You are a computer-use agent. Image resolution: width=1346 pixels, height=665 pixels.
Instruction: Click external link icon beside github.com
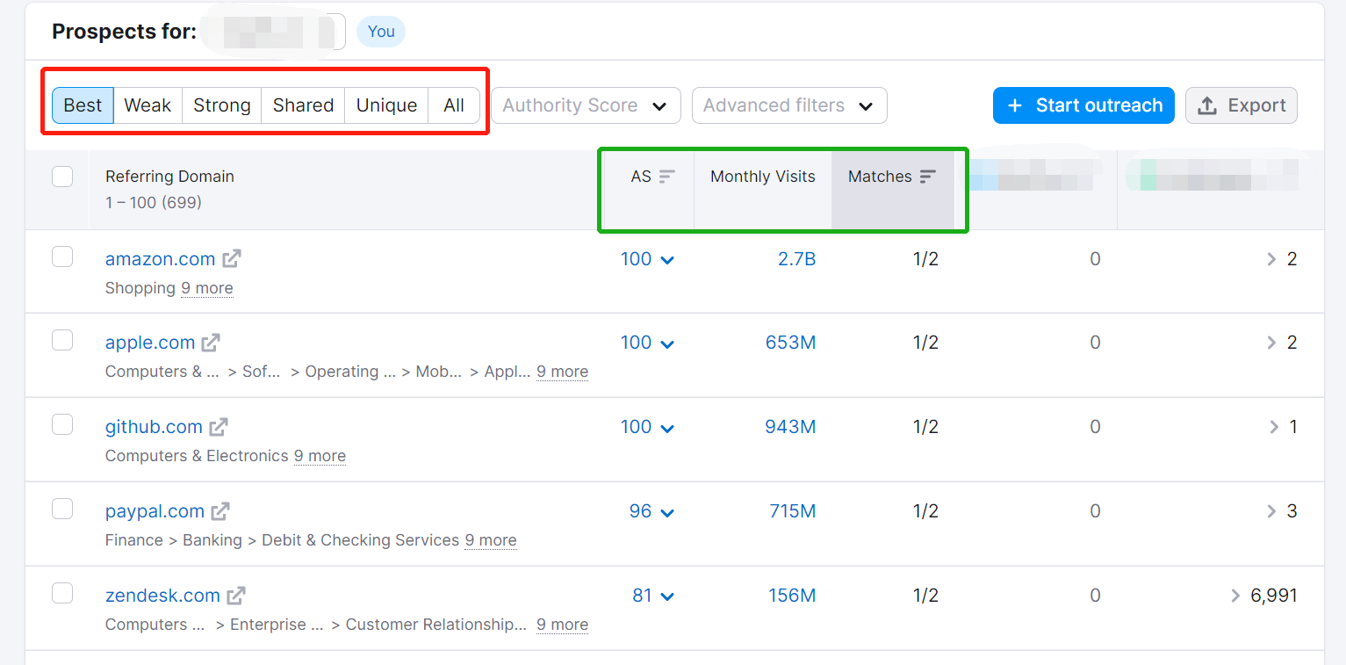(x=219, y=427)
